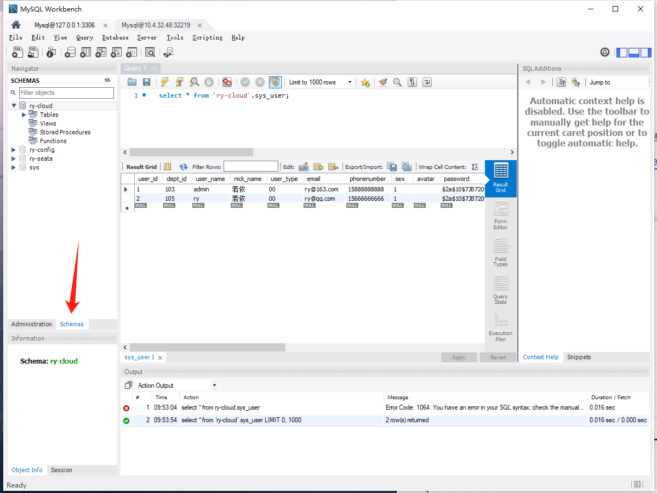Open a script file in query editor

(132, 82)
